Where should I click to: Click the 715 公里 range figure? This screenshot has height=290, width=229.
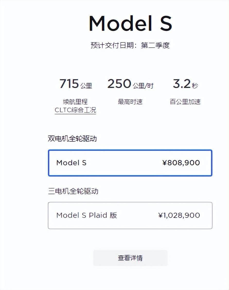click(76, 84)
